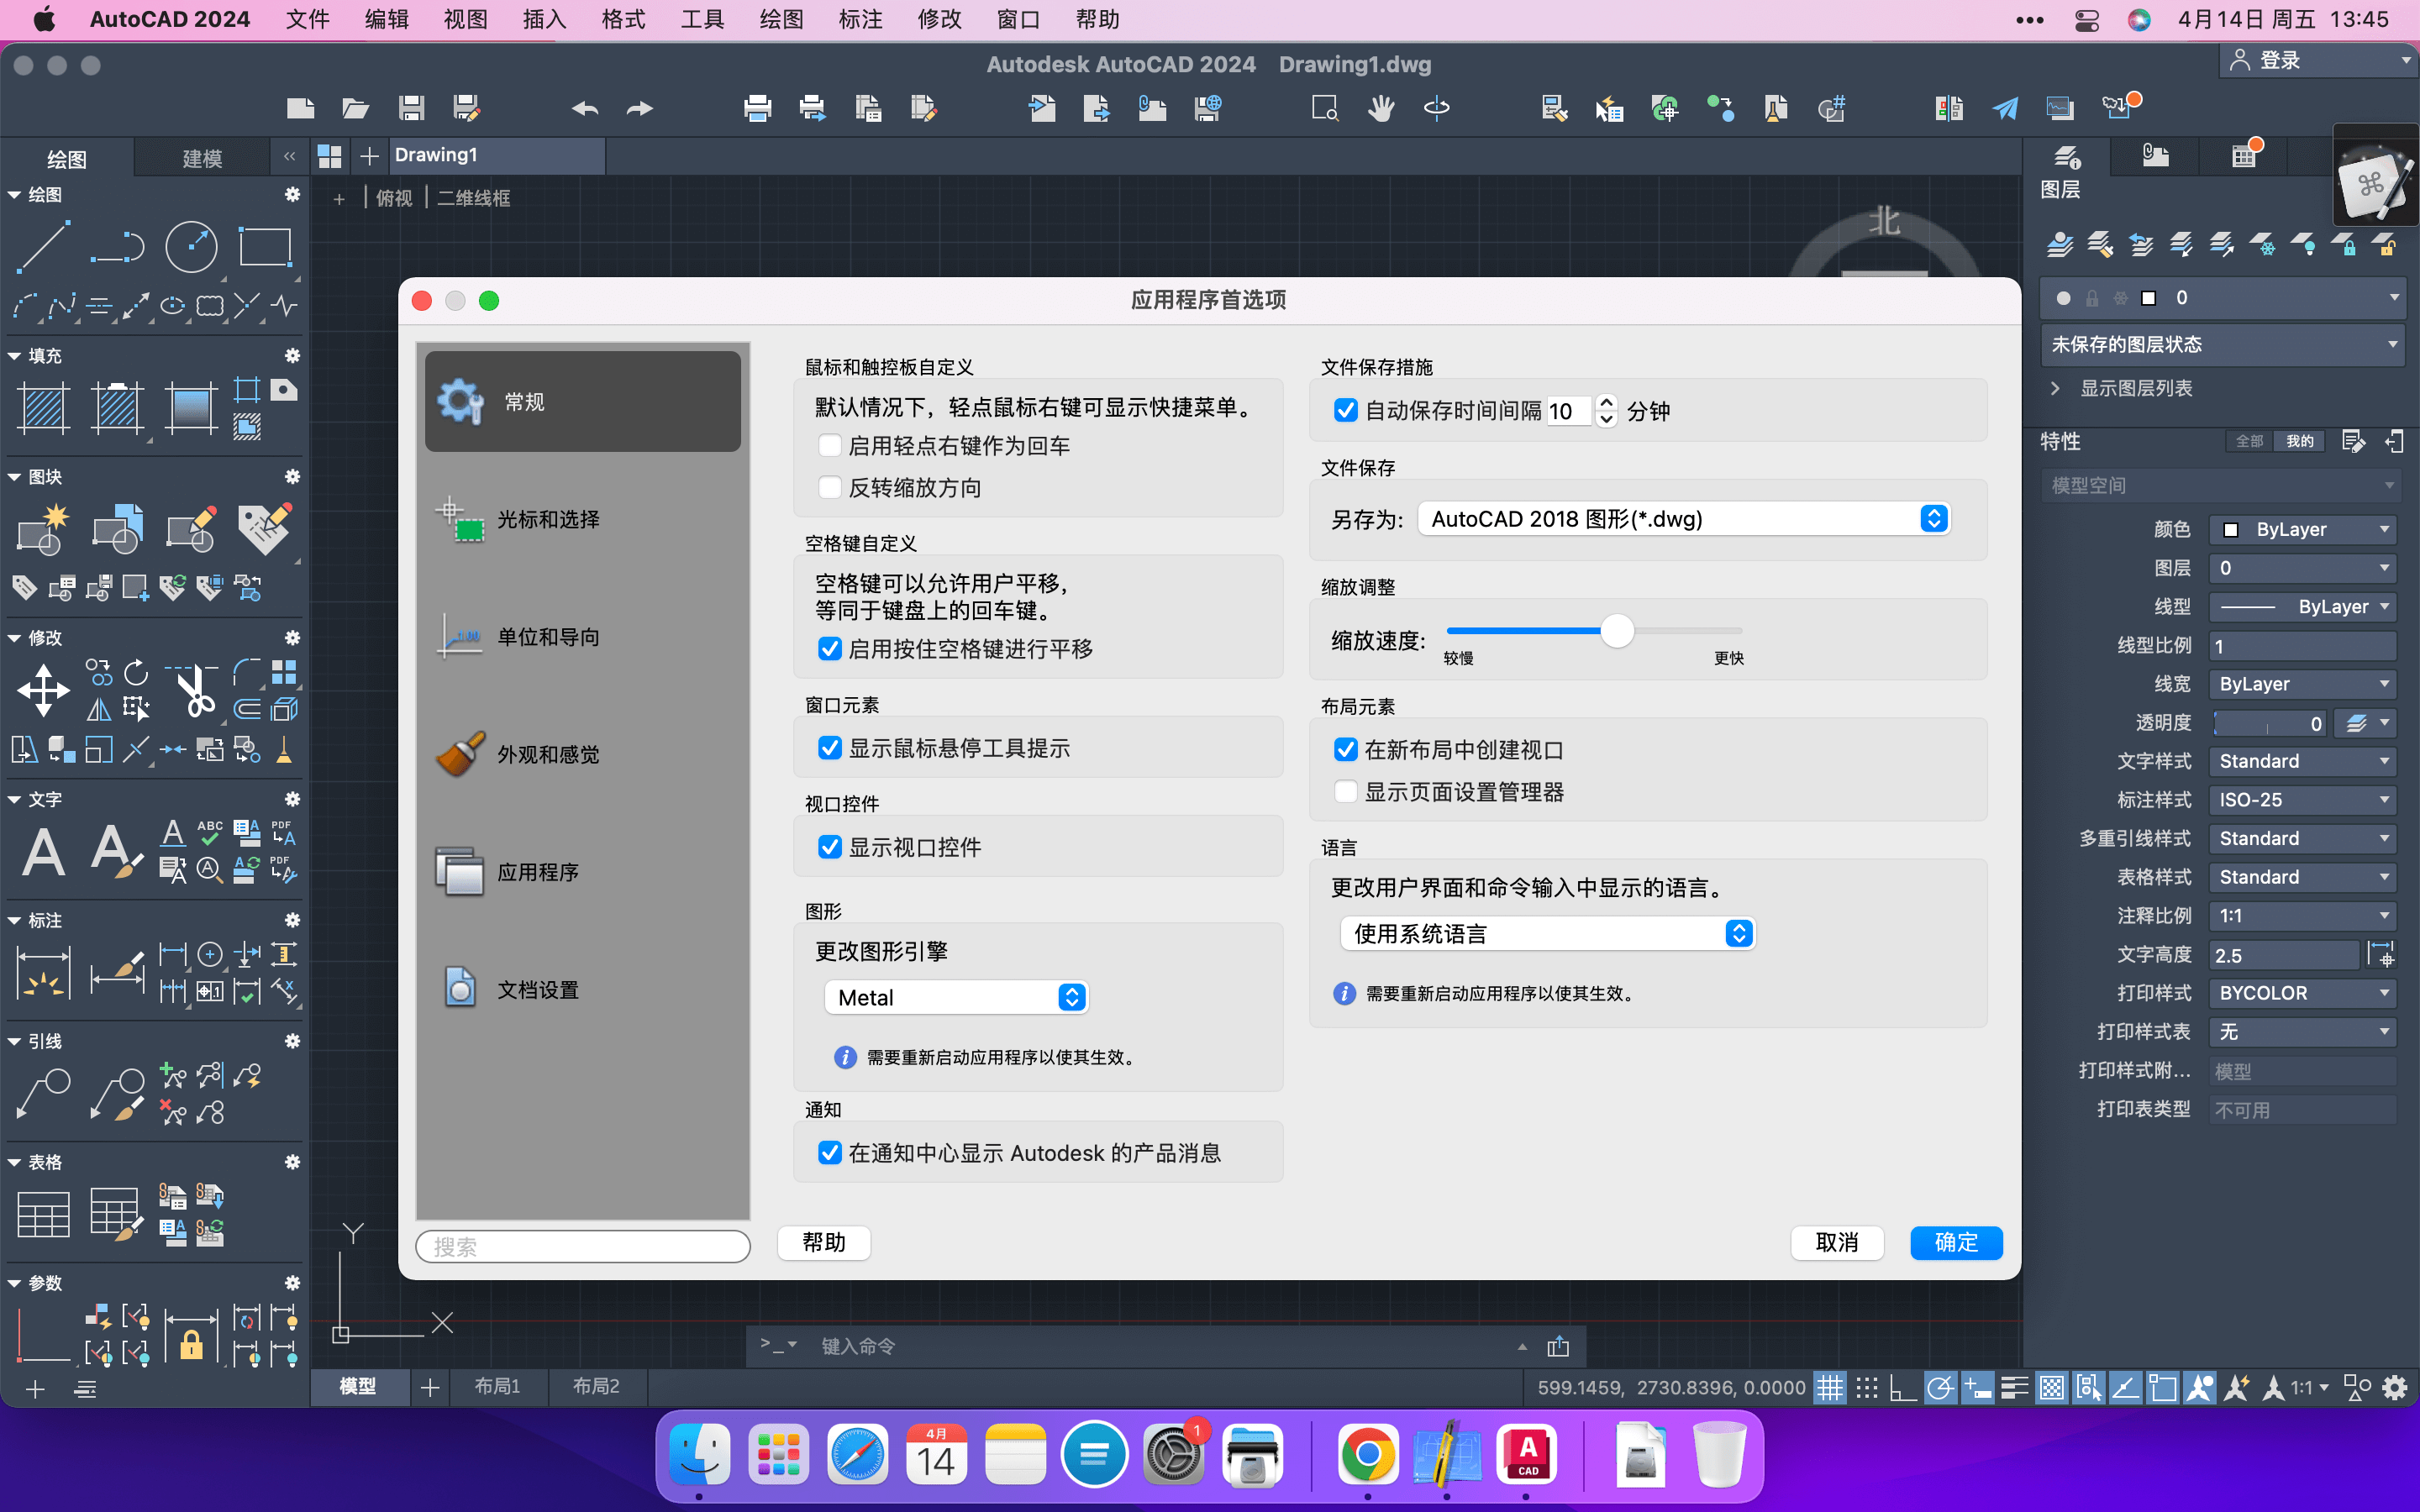Click the OK confirm button
Viewport: 2420px width, 1512px height.
[1956, 1242]
